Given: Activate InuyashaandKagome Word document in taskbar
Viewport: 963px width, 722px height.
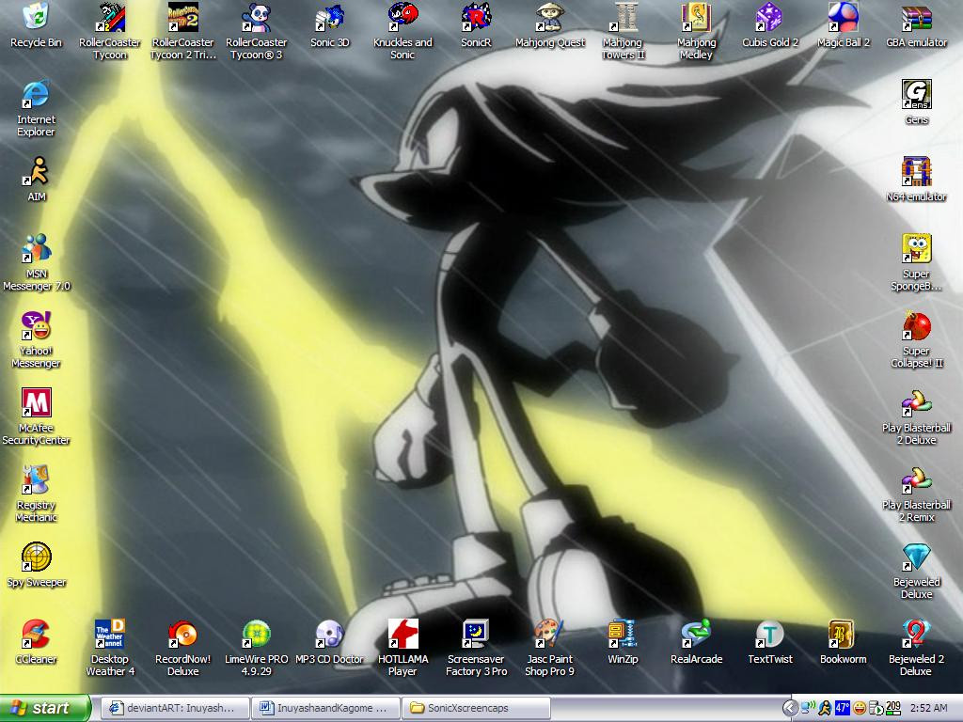Looking at the screenshot, I should coord(325,708).
